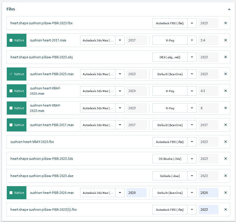Check Native for cushion heart-2017.max
The width and height of the screenshot is (236, 222).
point(11,40)
